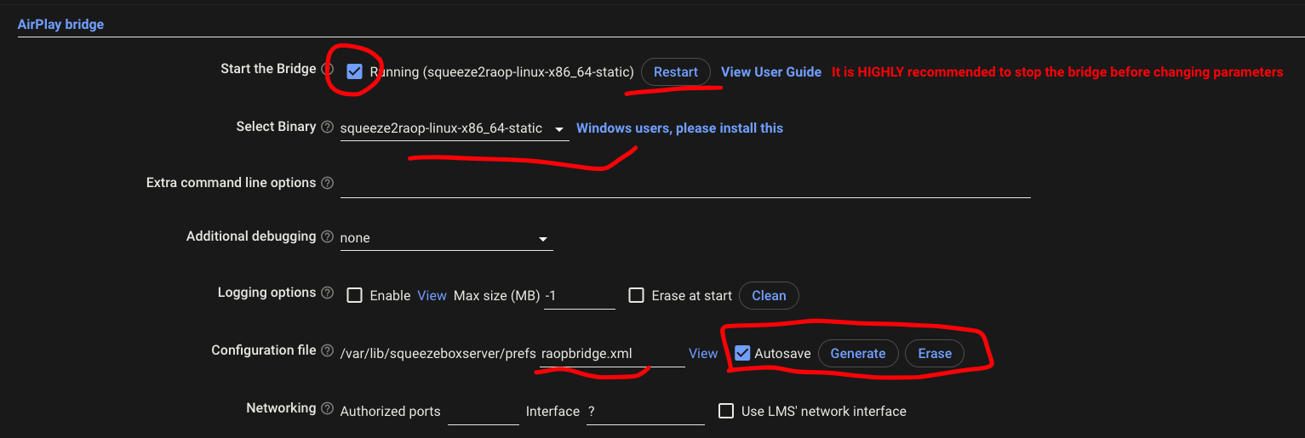
Task: Check Use LMS' network interface
Action: (726, 412)
